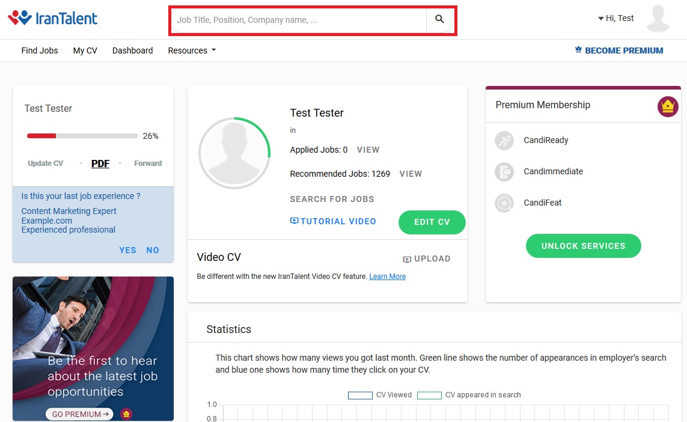Click the CandiFeat service icon
This screenshot has height=422, width=687.
[x=504, y=203]
